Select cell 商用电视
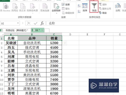This screenshot has height=95, width=126. click(32, 57)
